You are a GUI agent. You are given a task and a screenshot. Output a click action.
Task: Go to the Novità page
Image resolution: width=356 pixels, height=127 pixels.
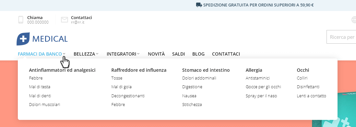(156, 54)
